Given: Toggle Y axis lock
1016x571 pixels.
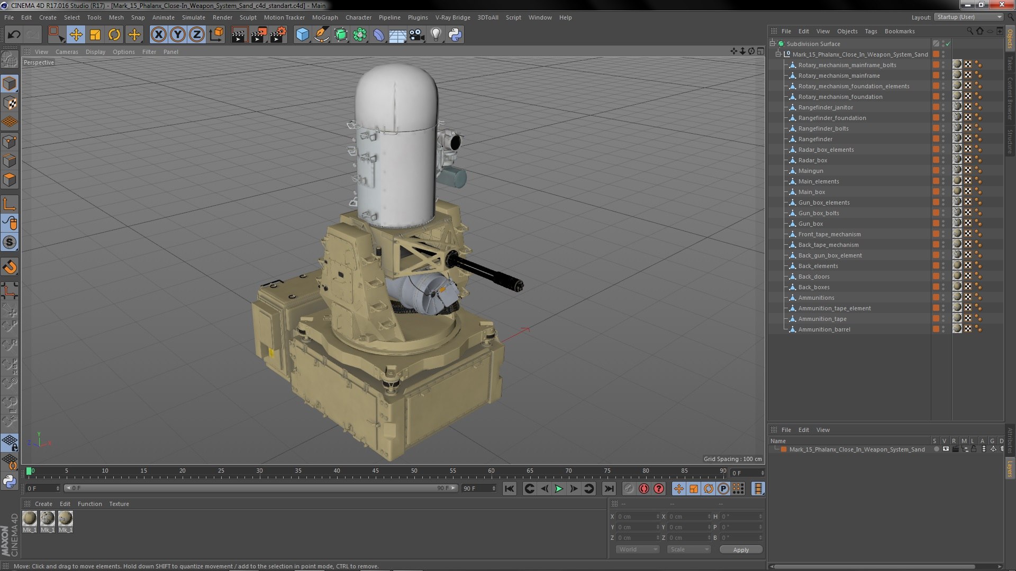Looking at the screenshot, I should 178,35.
